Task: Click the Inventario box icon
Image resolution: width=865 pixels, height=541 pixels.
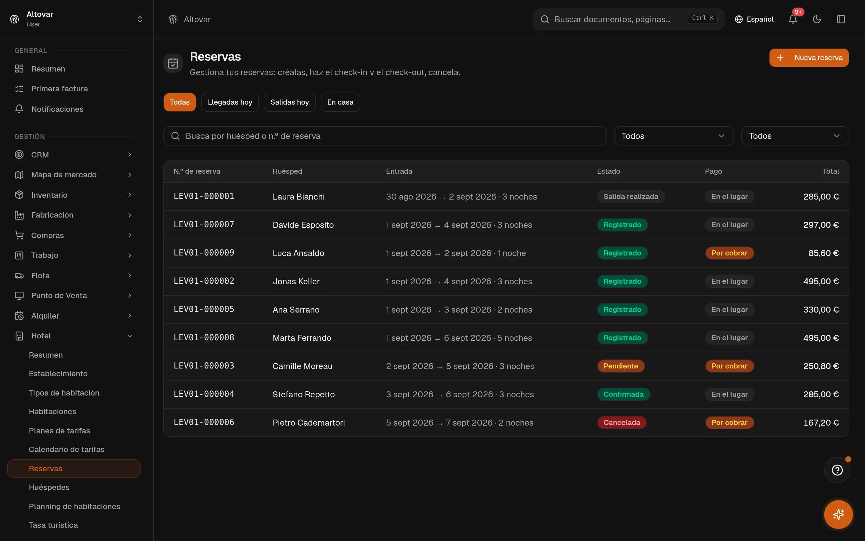Action: pos(19,195)
